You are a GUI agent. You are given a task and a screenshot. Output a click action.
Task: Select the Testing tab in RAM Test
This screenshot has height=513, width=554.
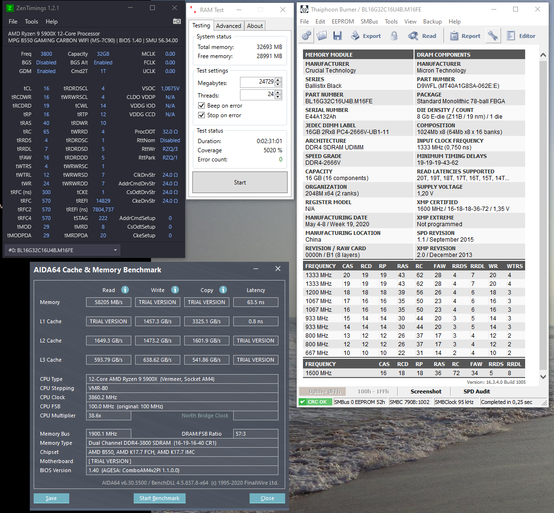click(201, 25)
